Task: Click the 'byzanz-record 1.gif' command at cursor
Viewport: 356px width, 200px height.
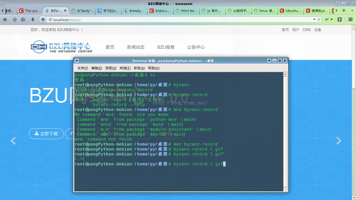Action: [198, 164]
